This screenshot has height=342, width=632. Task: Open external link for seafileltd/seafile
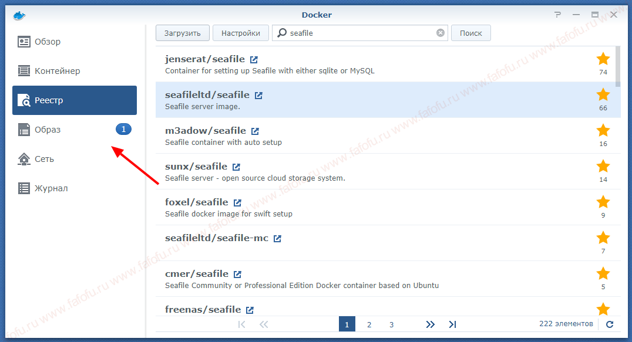pyautogui.click(x=259, y=96)
